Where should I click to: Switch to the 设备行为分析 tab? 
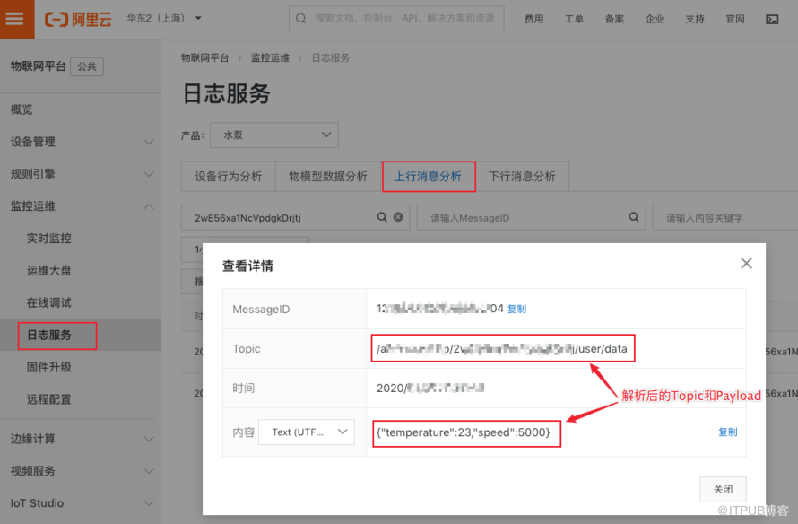click(229, 177)
